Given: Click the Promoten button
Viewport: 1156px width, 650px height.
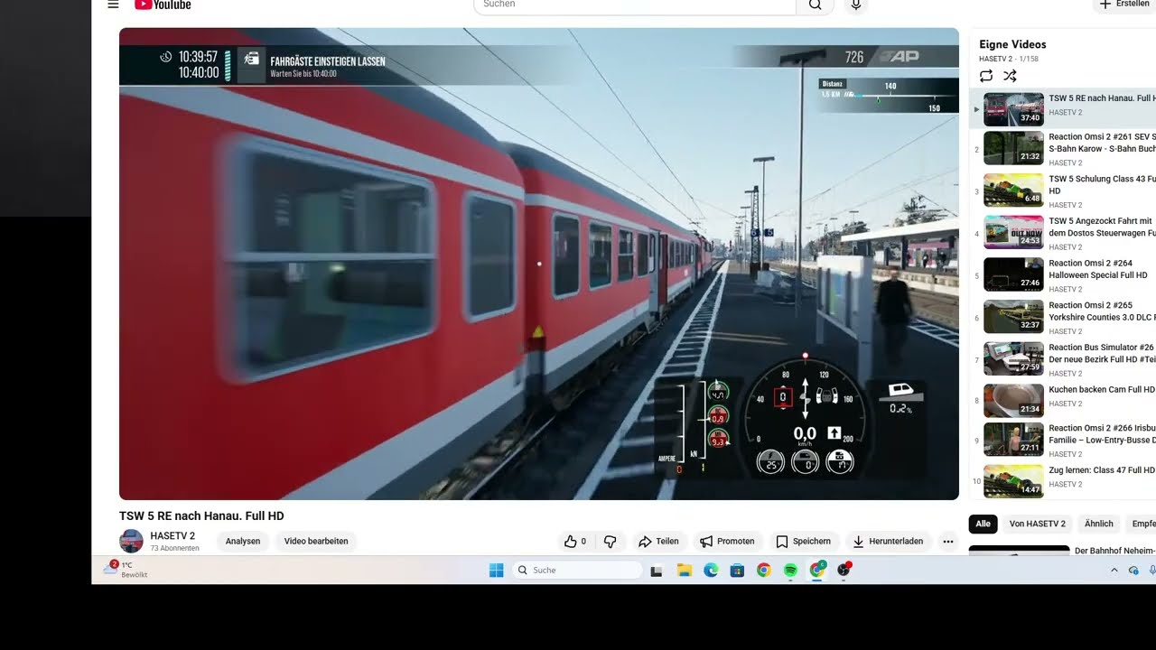Looking at the screenshot, I should pos(727,542).
